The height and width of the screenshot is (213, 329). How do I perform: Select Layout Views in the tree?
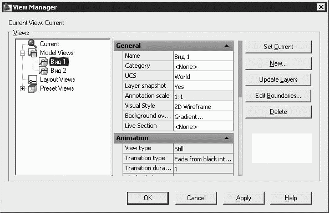click(x=58, y=80)
